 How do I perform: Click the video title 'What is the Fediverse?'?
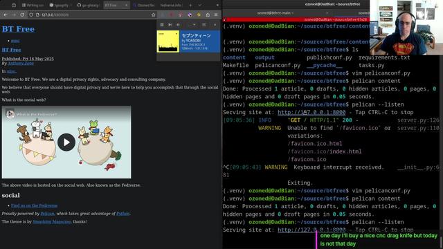[37, 114]
